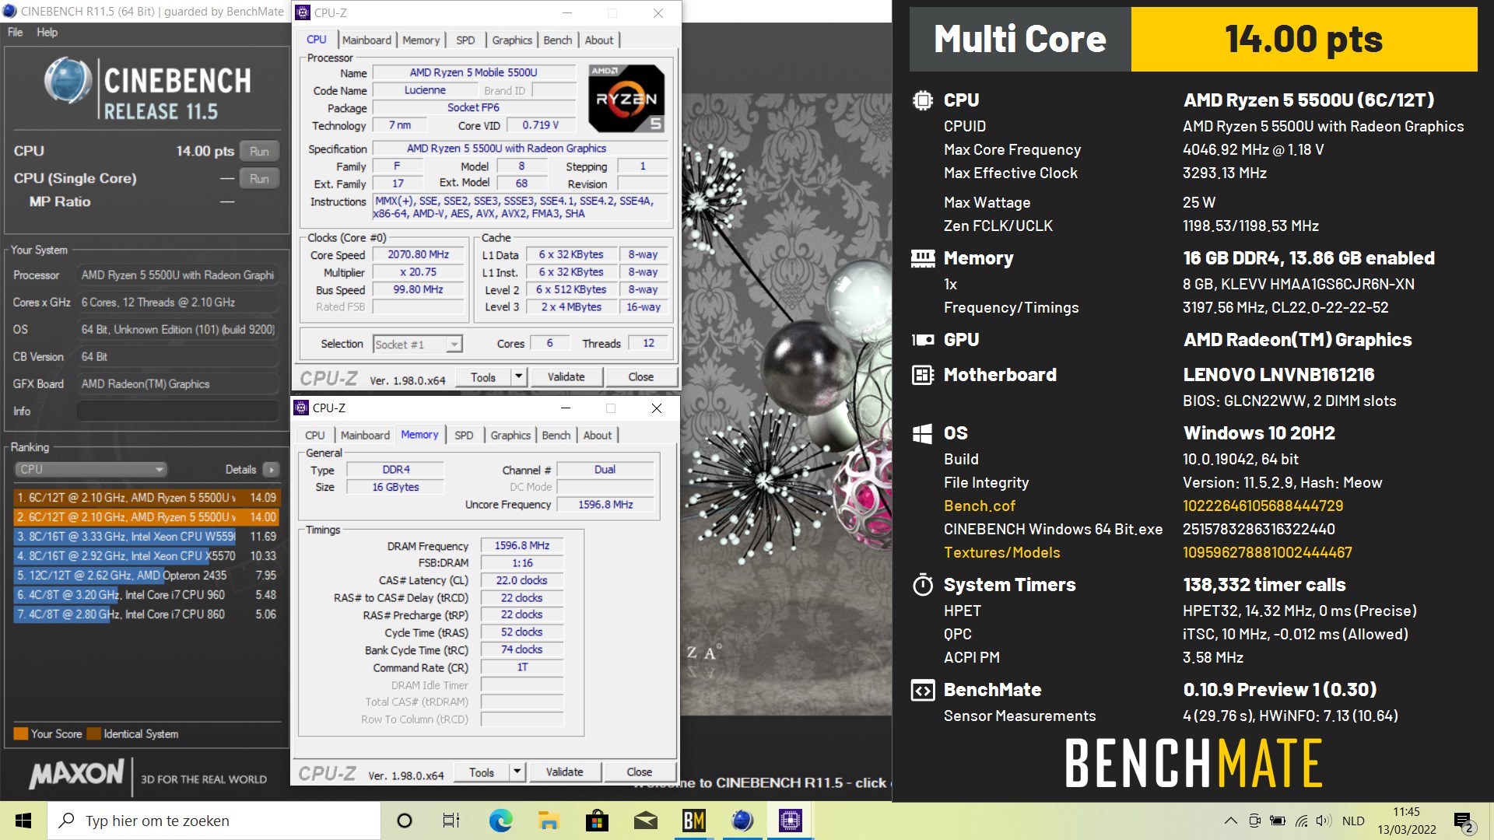Click the taskbar clock and date
Viewport: 1494px width, 840px height.
[x=1407, y=821]
